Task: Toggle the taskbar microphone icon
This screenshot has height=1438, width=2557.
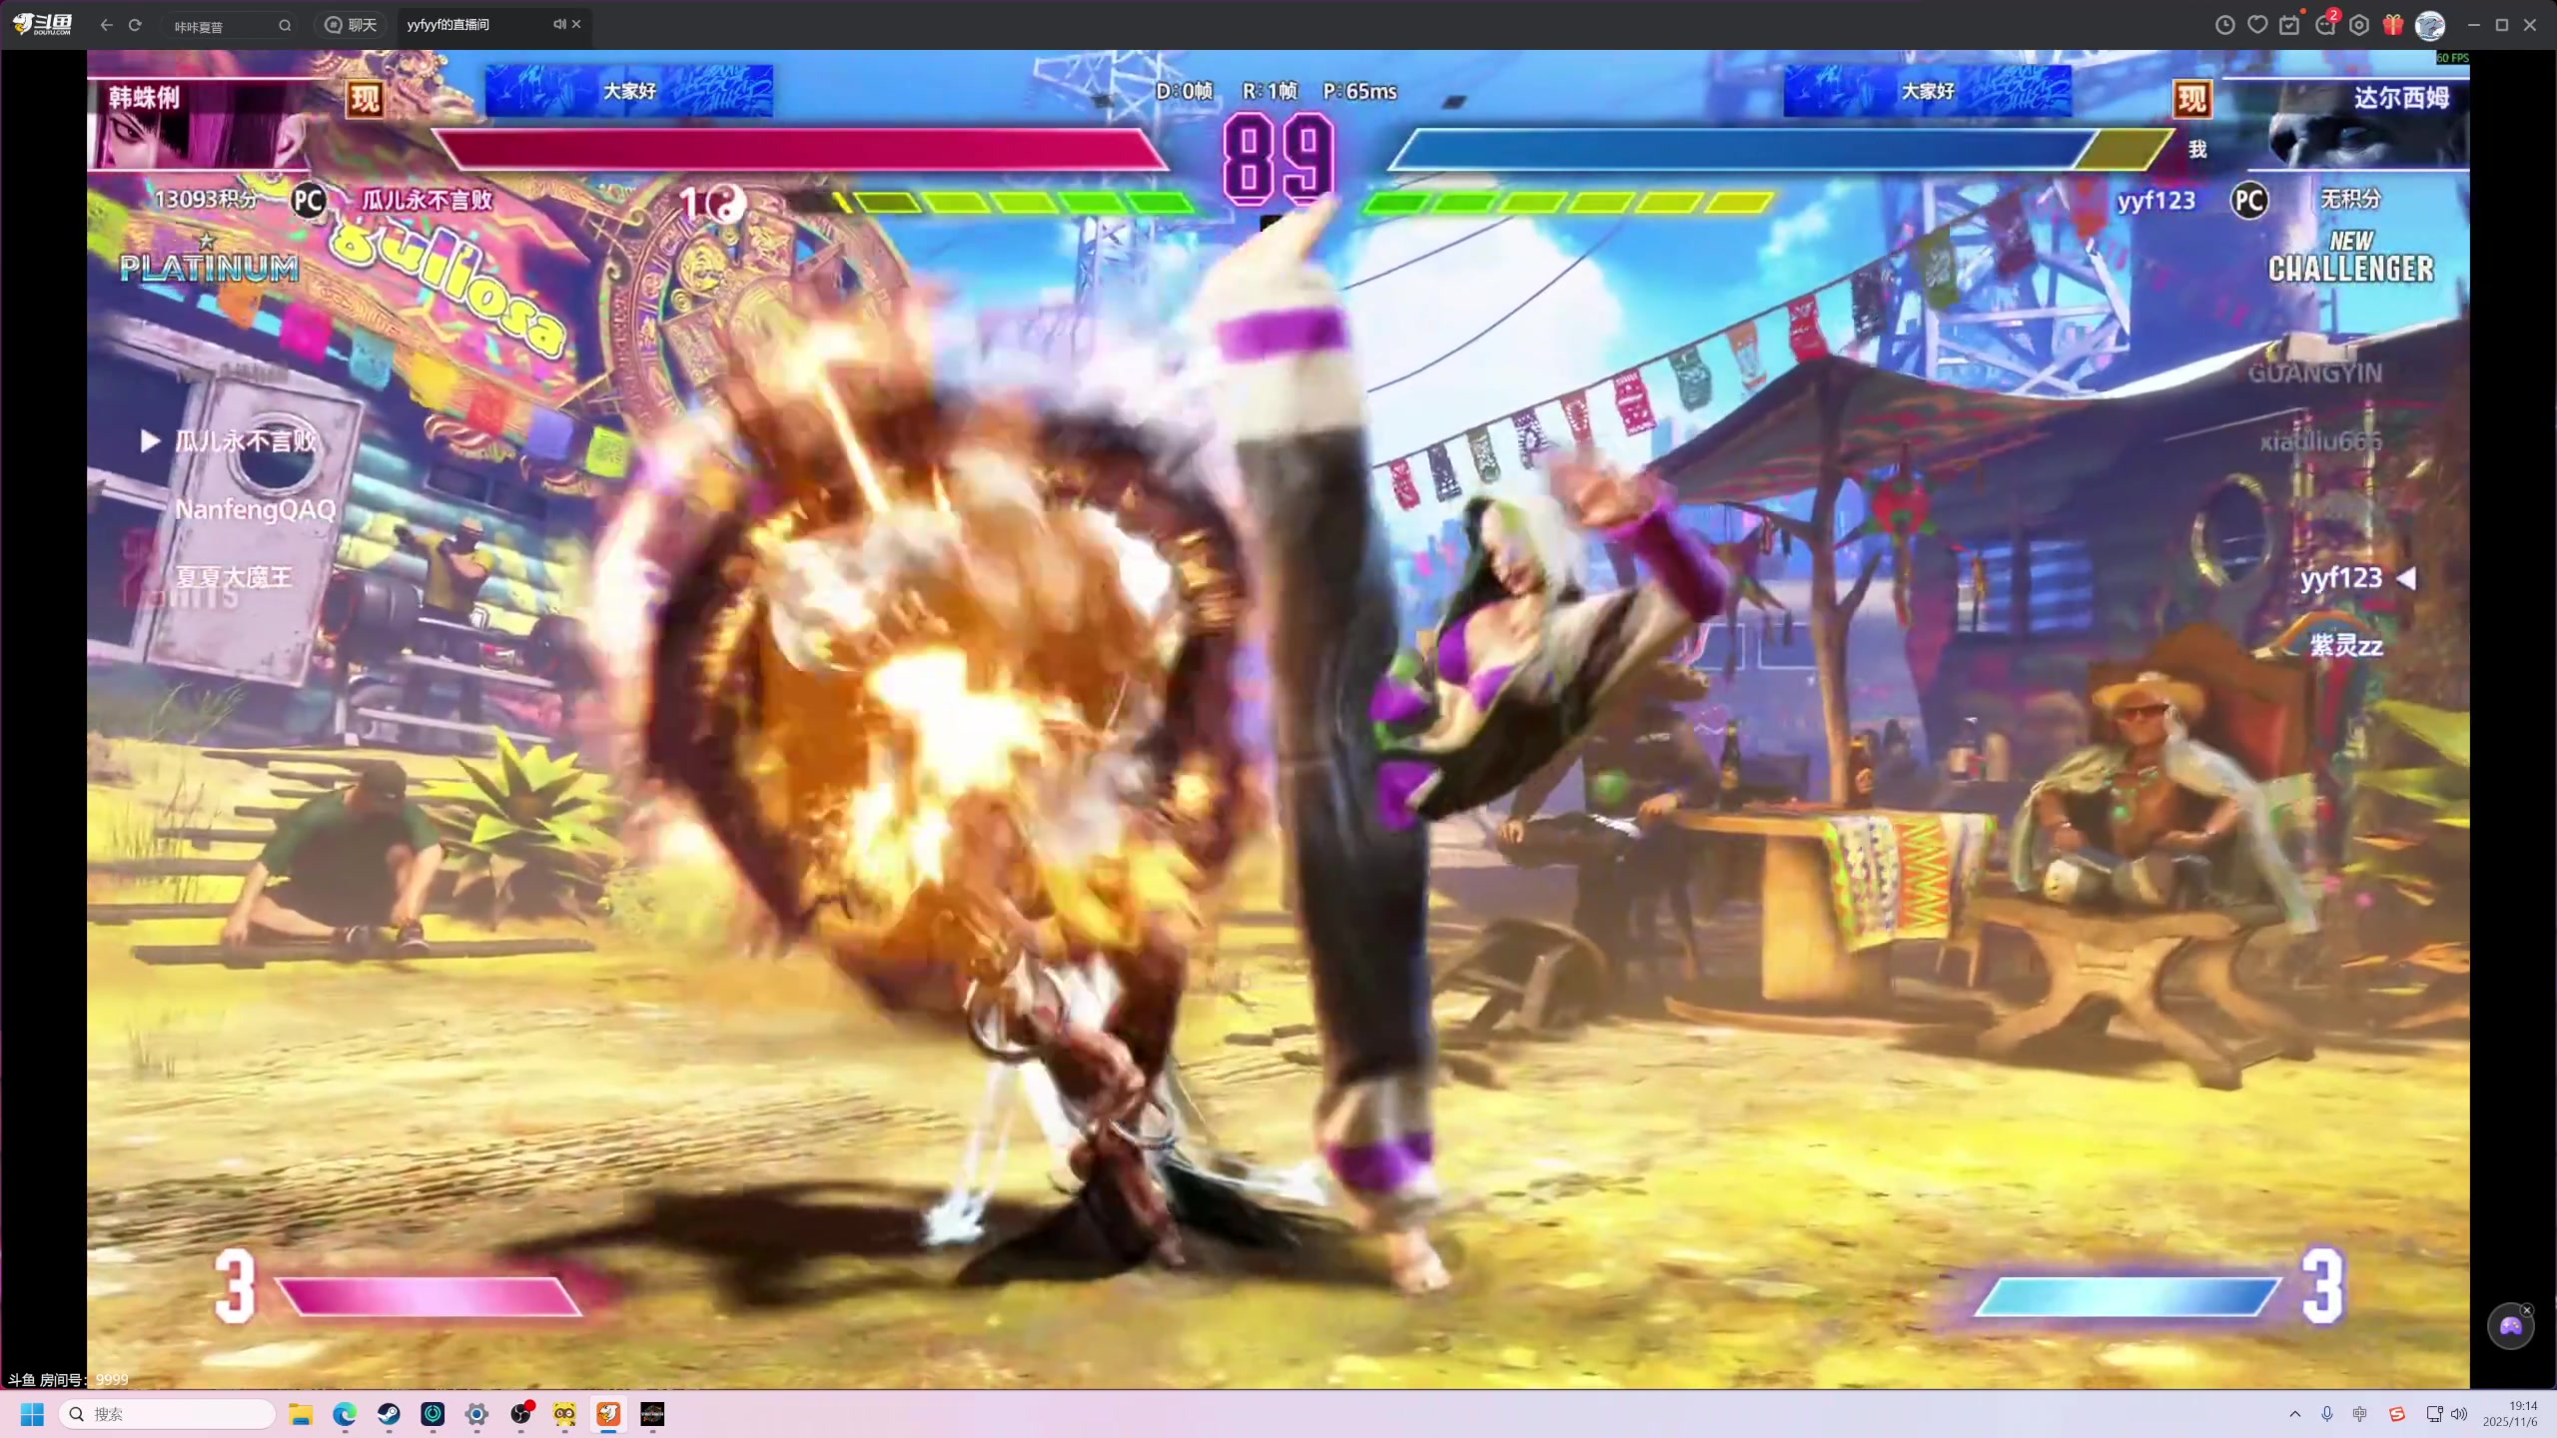Action: tap(2327, 1414)
